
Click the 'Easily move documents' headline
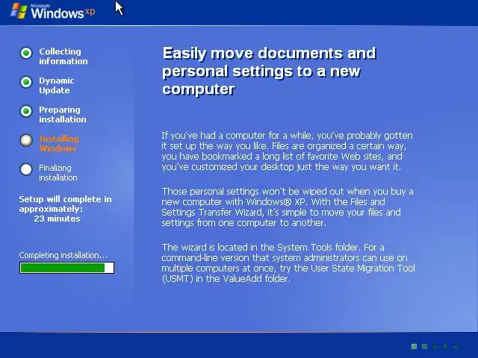click(x=269, y=71)
